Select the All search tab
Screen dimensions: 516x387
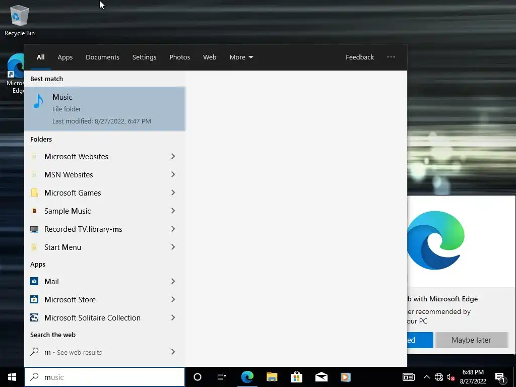click(x=40, y=57)
